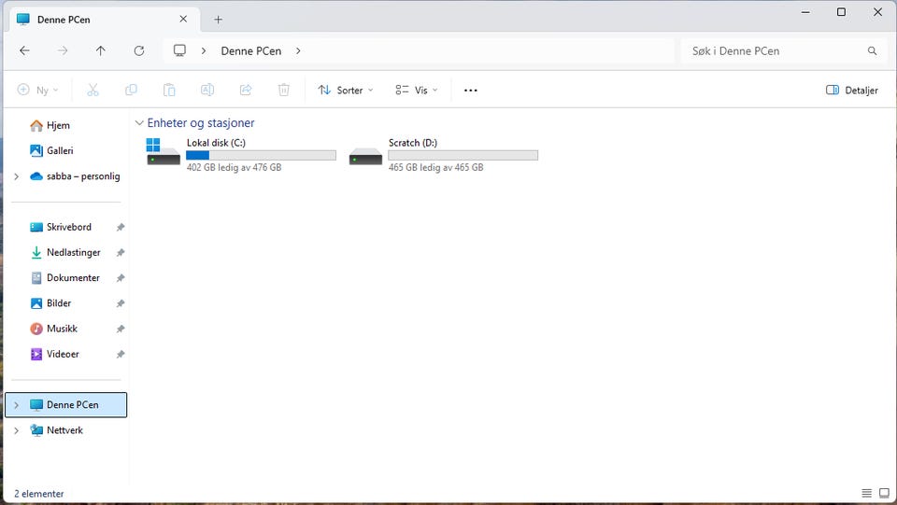Click chevron before Denne PCen in path
The width and height of the screenshot is (897, 505).
(203, 50)
